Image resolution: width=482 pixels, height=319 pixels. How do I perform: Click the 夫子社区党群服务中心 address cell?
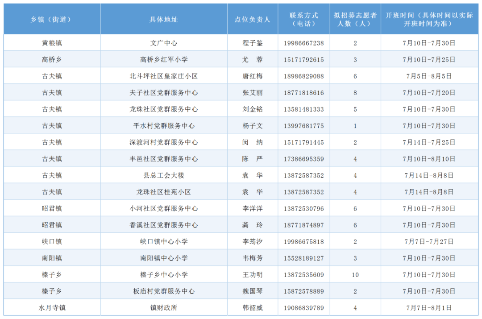[162, 92]
